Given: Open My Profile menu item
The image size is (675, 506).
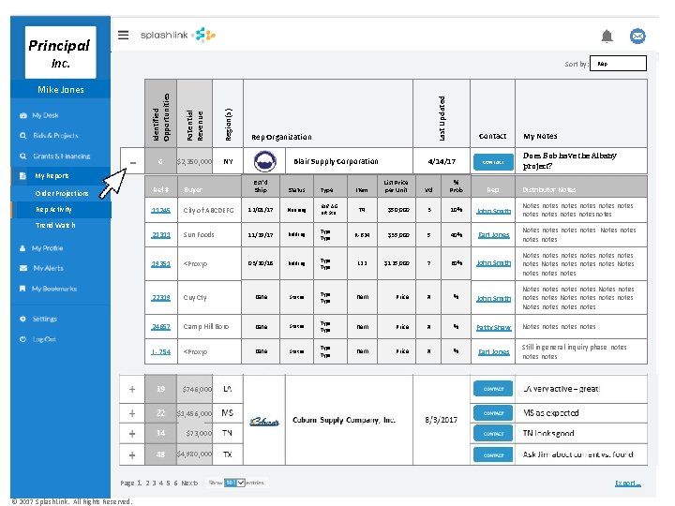Looking at the screenshot, I should (x=48, y=248).
